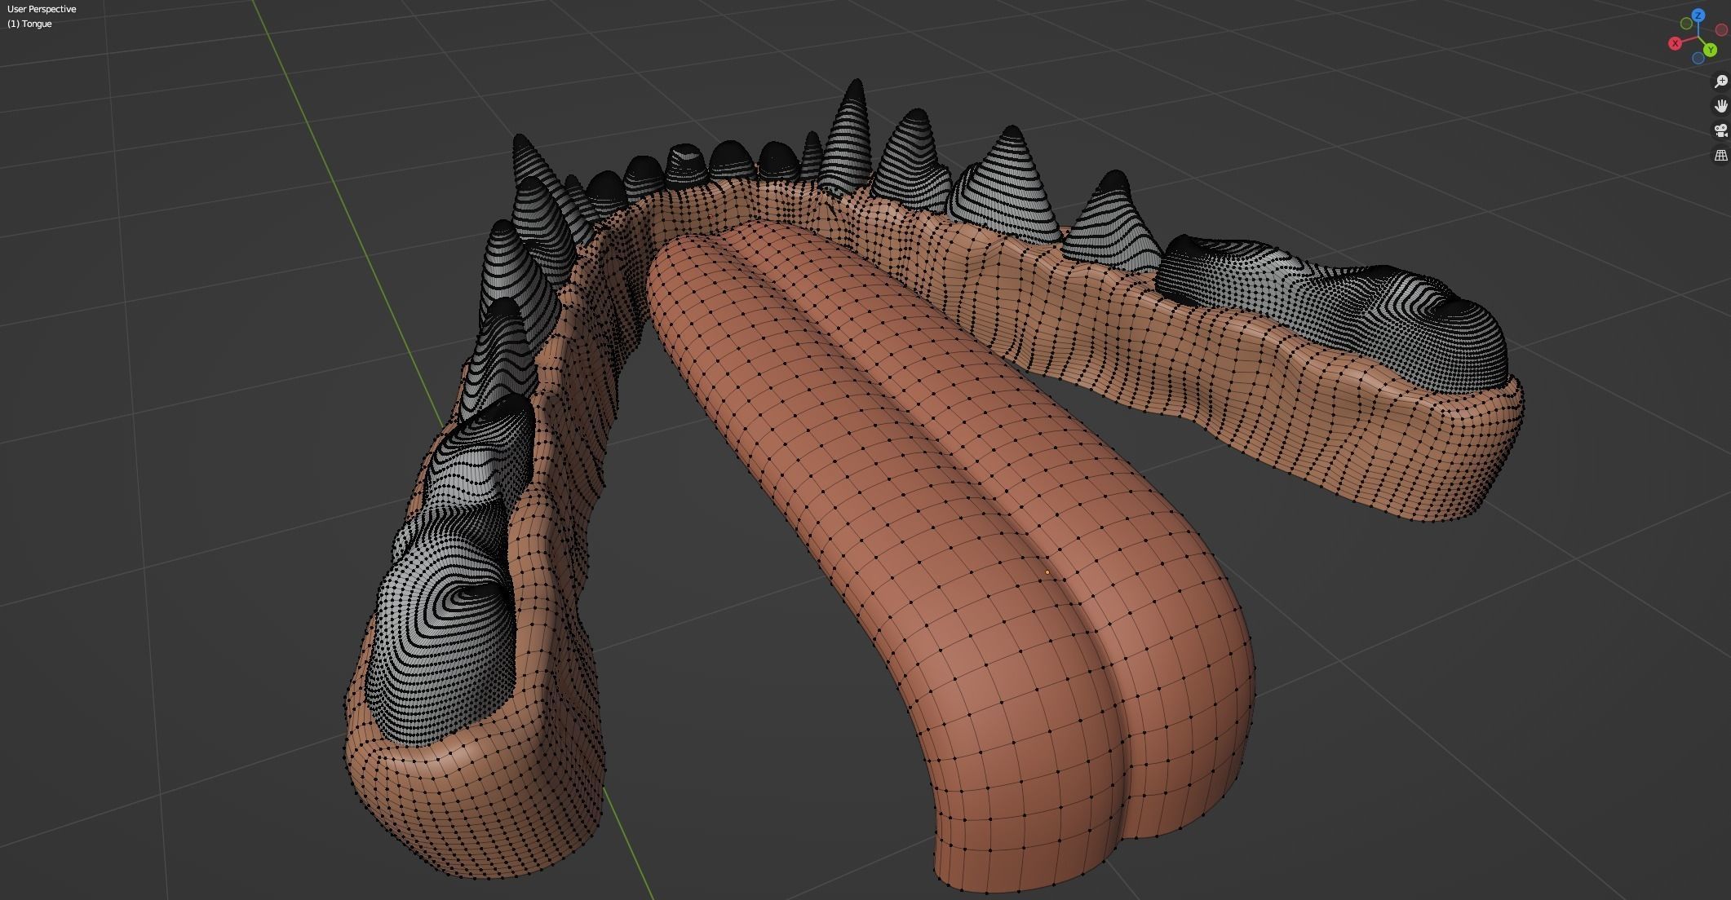
Task: Click the User Perspective viewport label
Action: click(x=42, y=9)
